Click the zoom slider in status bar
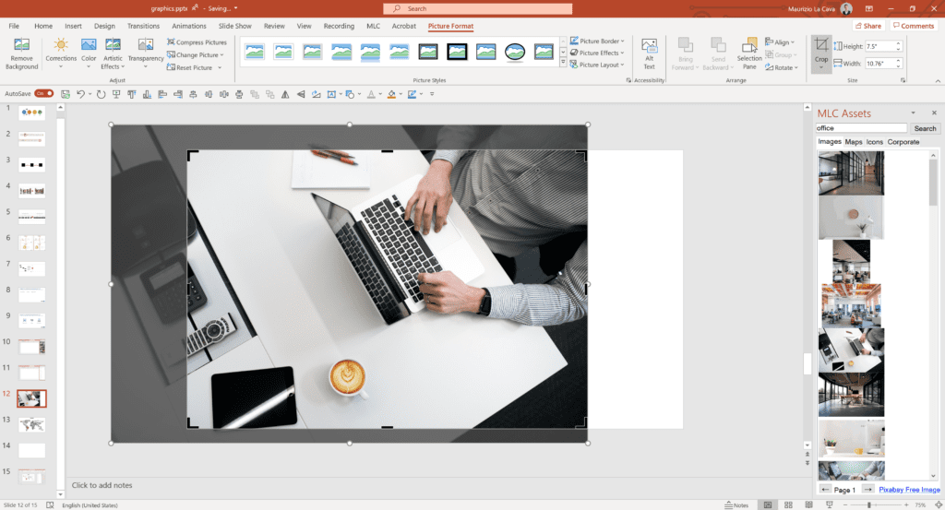 tap(869, 505)
